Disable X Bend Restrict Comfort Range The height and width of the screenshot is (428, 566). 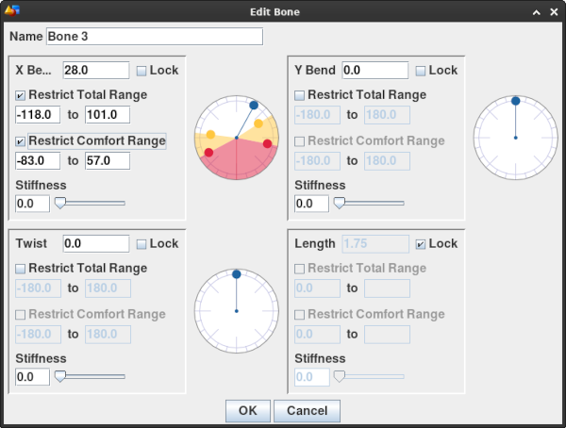click(x=22, y=141)
